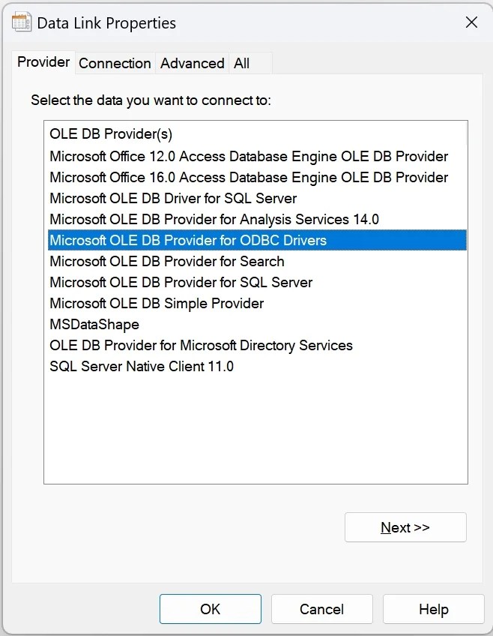Switch to the Provider tab
Screen dimensions: 493x636
click(x=43, y=62)
